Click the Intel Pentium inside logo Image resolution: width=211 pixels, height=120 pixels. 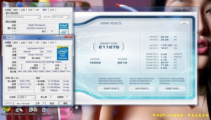coord(63,53)
